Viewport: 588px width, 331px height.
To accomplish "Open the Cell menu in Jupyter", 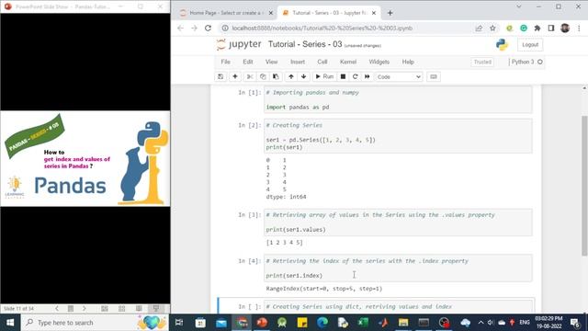I will pos(322,62).
